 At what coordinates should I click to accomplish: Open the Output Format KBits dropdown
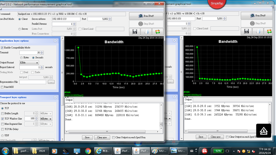click(x=29, y=63)
